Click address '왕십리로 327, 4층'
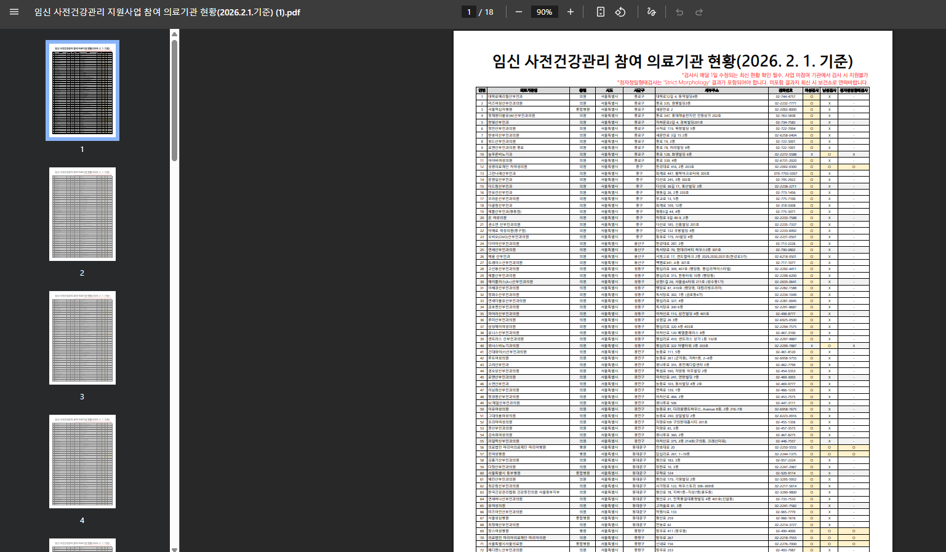Image resolution: width=946 pixels, height=552 pixels. point(670,301)
